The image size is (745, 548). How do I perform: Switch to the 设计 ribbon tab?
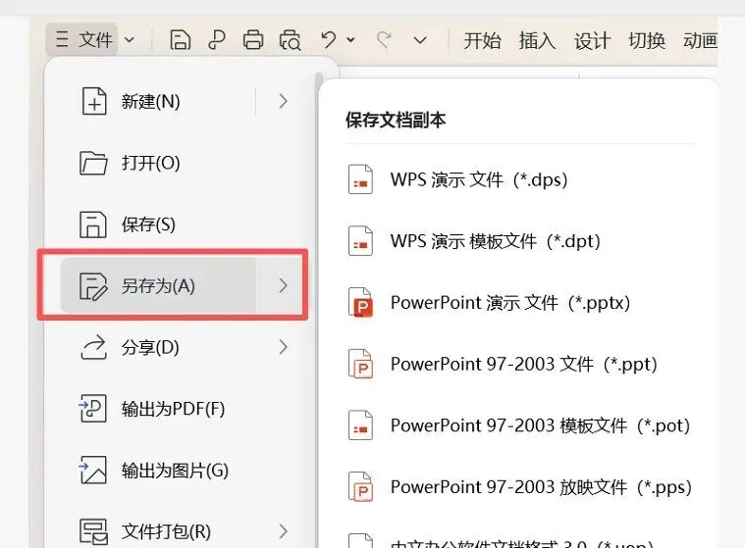click(x=593, y=40)
